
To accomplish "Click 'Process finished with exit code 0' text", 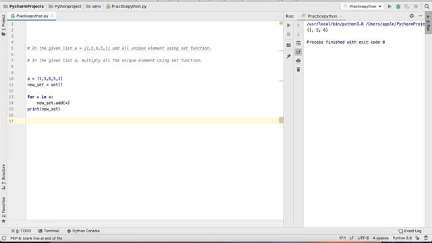I will (346, 42).
